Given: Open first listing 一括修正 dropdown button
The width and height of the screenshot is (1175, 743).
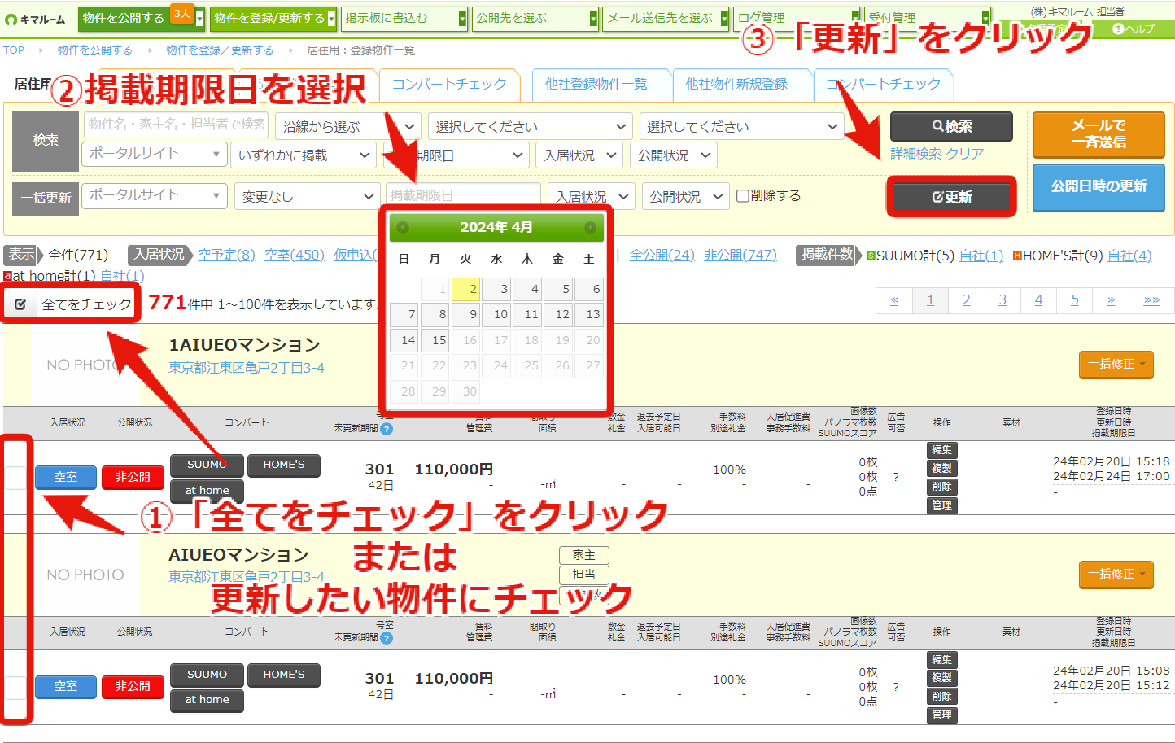Looking at the screenshot, I should pyautogui.click(x=1116, y=364).
